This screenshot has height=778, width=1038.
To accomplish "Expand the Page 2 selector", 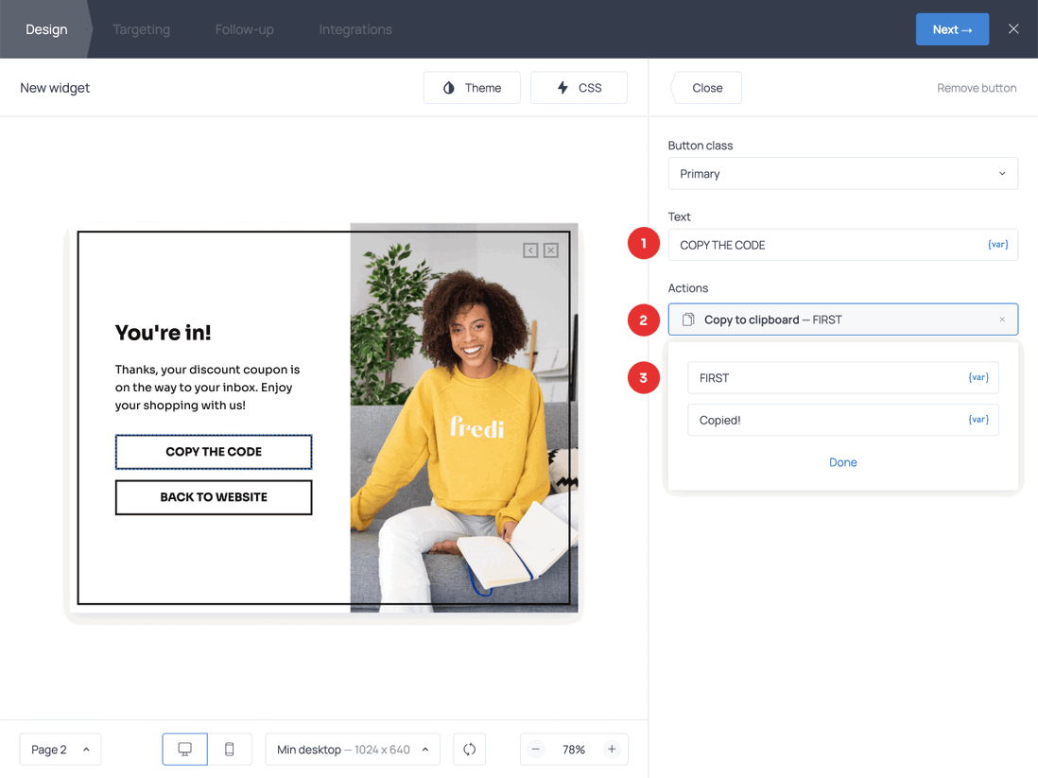I will point(60,749).
